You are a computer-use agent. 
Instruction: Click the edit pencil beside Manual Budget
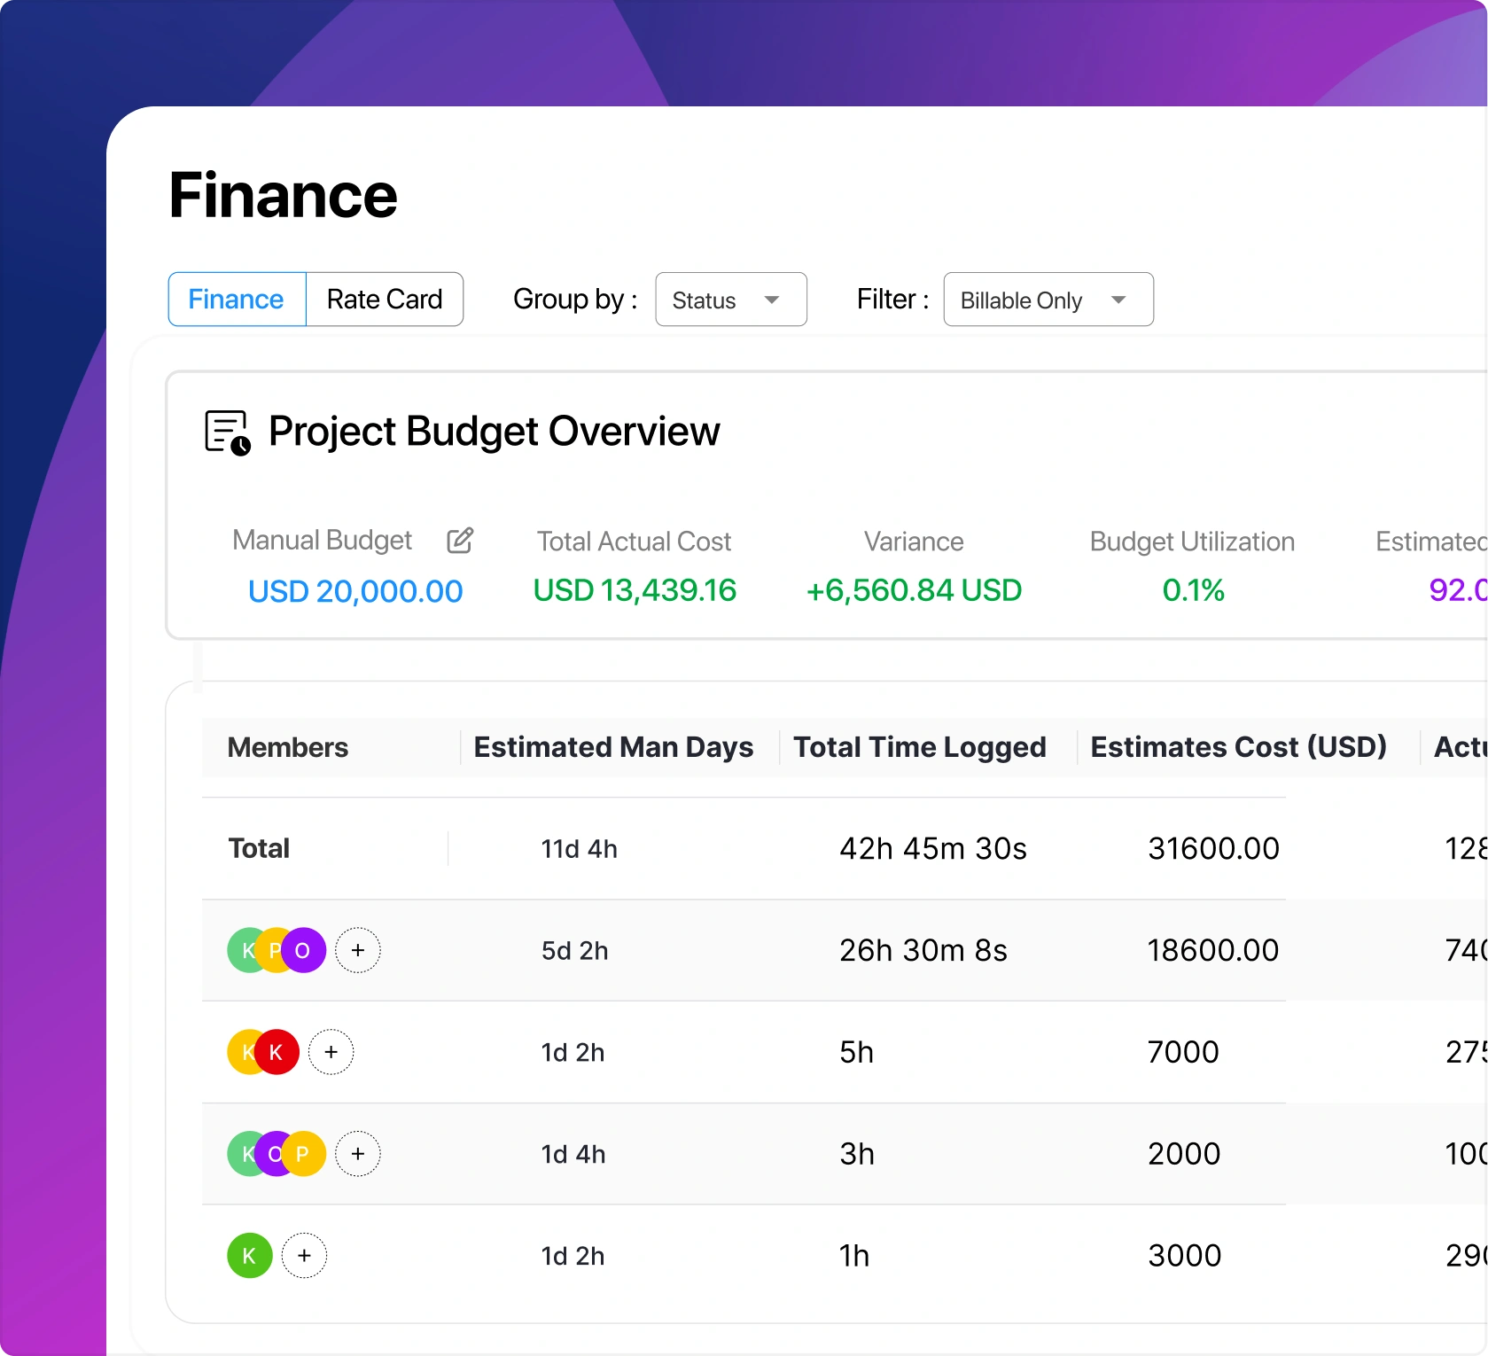coord(461,541)
